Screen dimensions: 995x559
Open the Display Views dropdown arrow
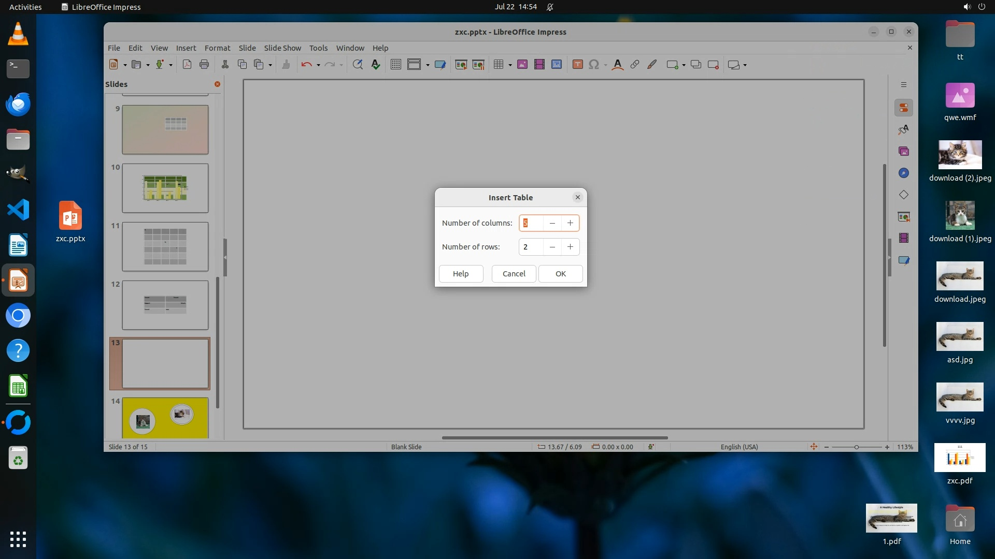pyautogui.click(x=428, y=65)
